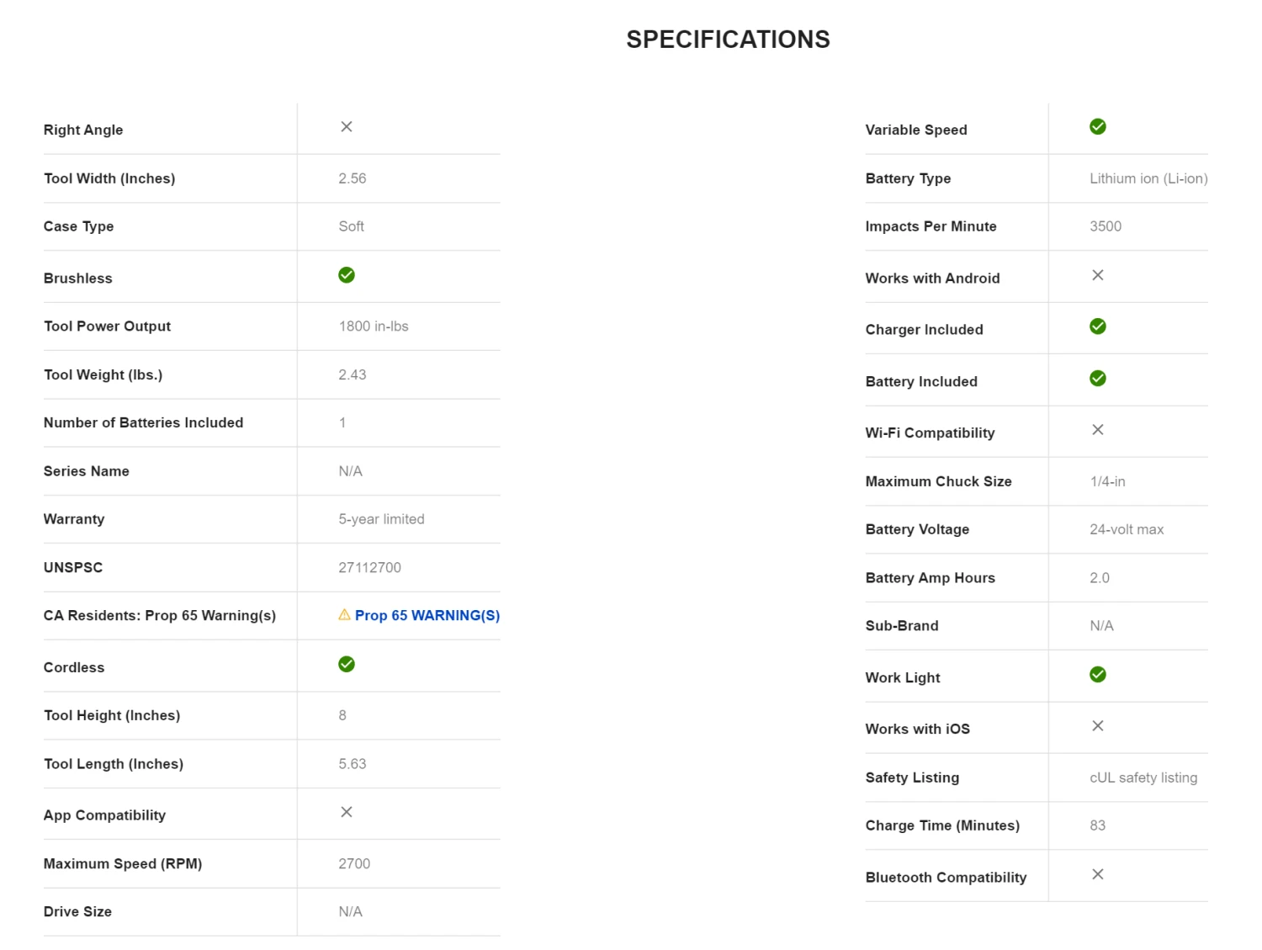Click the green check for Charger Included

[1098, 326]
